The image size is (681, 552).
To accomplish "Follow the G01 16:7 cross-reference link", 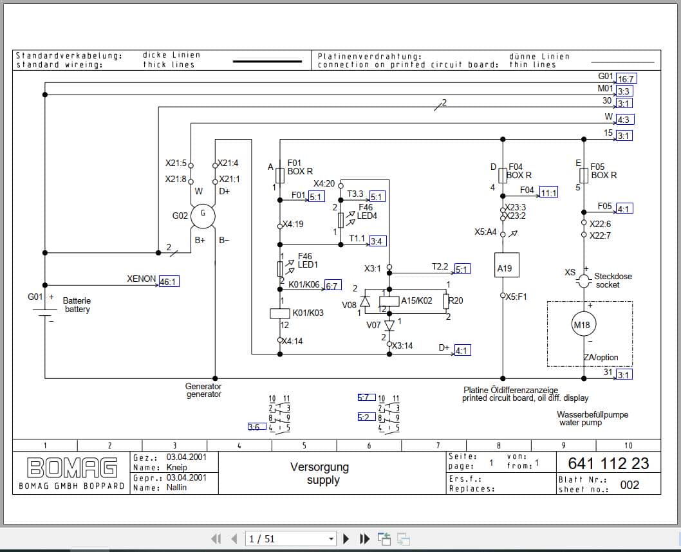I will coord(626,79).
